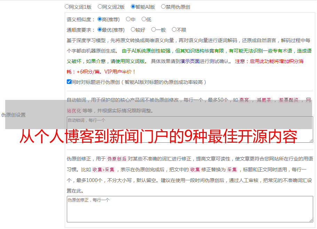Click the 收集>采集 example tag
This screenshot has height=229, width=317.
pos(103,169)
